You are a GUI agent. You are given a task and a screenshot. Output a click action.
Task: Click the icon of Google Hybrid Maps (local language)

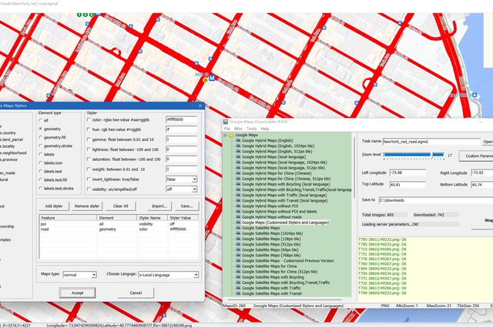point(238,157)
